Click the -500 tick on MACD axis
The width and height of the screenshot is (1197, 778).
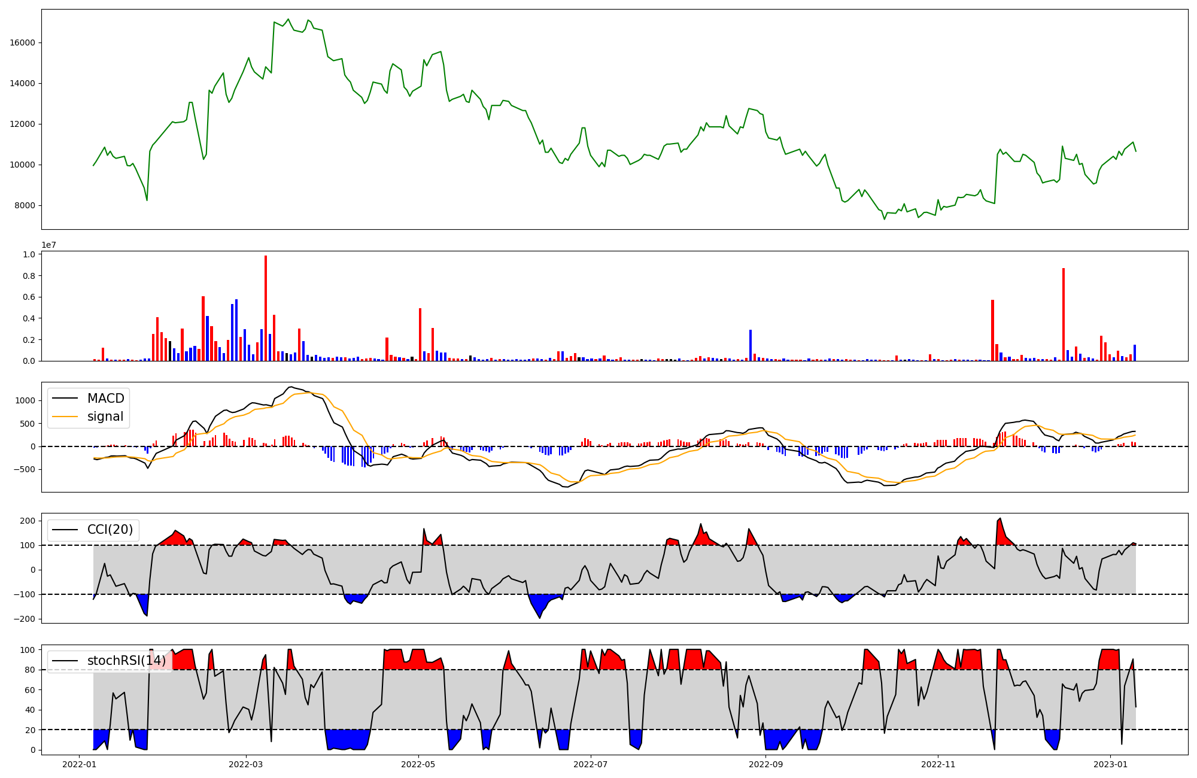(24, 470)
